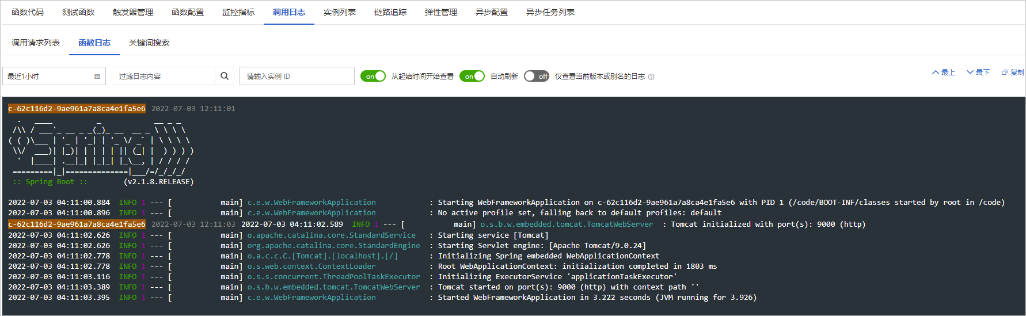This screenshot has height=316, width=1026.
Task: Click the 过滤日志内容 filter input
Action: [164, 76]
